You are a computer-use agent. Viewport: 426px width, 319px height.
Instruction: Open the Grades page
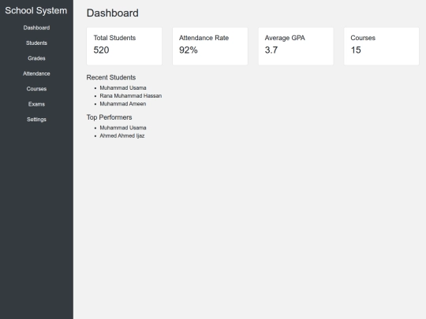[x=36, y=58]
